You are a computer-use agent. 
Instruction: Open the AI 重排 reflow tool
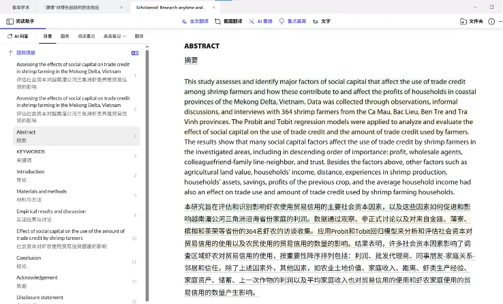[260, 21]
